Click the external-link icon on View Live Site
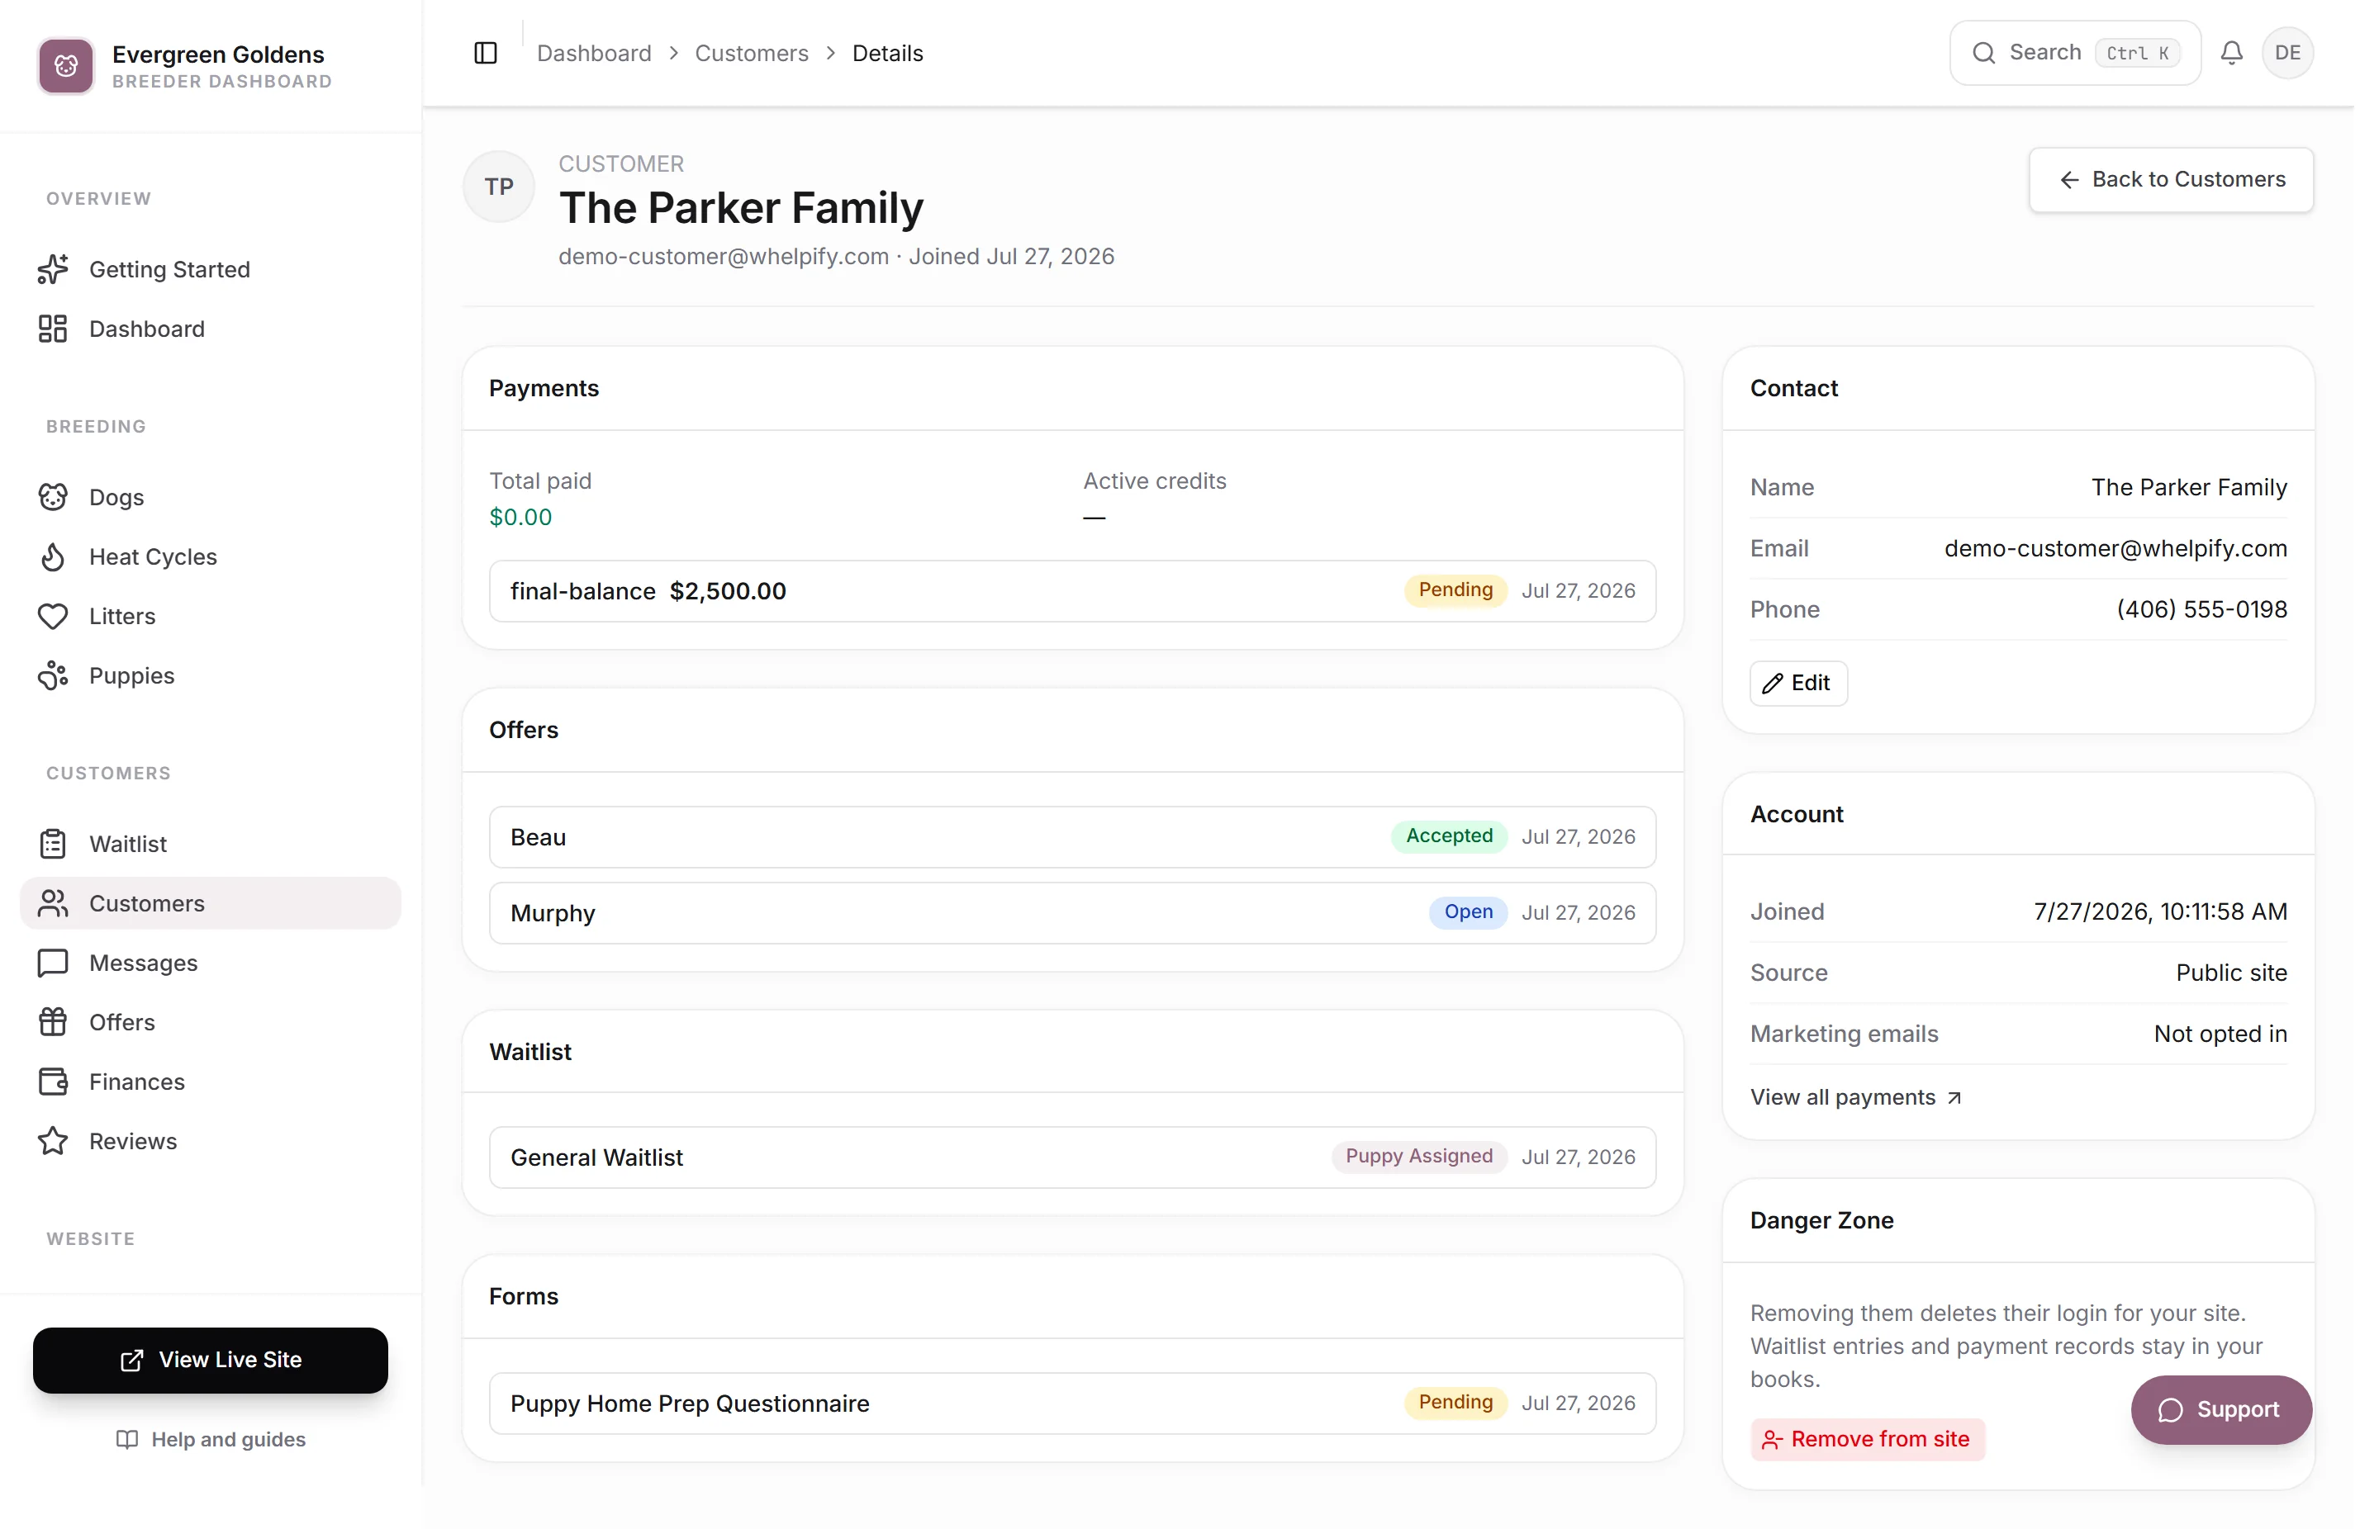 coord(132,1361)
